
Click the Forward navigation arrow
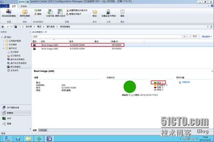point(8,27)
